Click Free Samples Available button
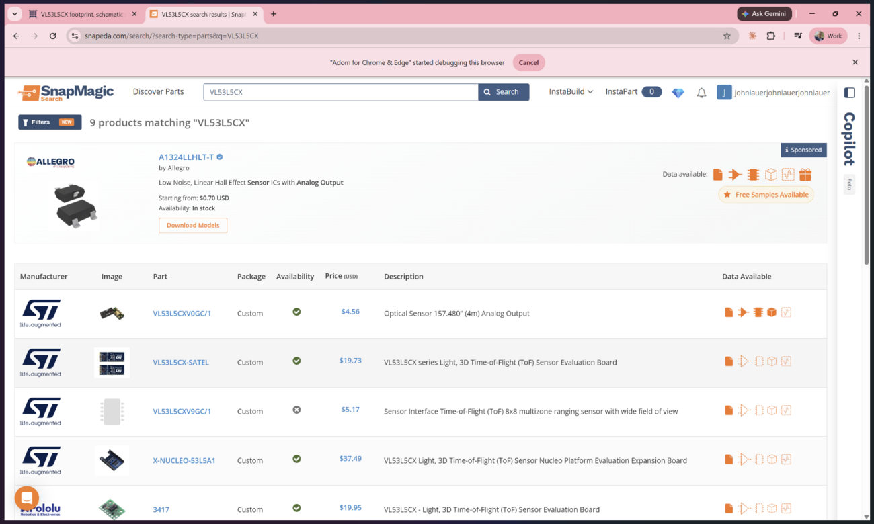Screen dimensions: 874x524 click(766, 195)
